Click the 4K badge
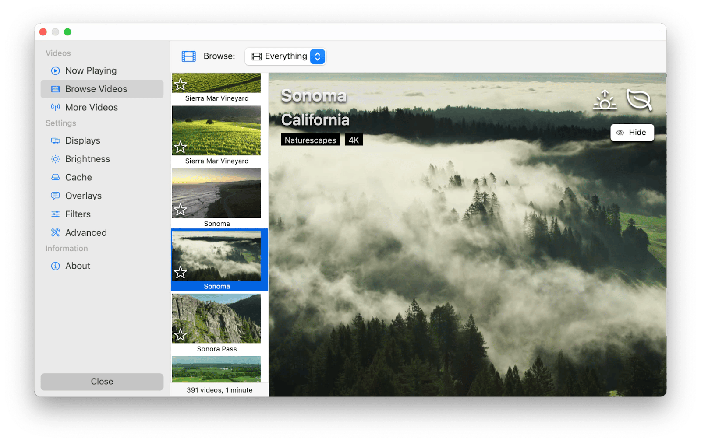 pyautogui.click(x=354, y=140)
